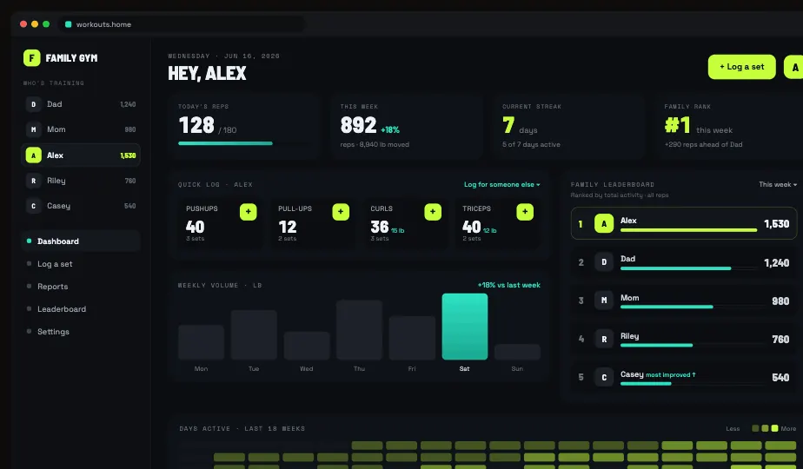
Task: Click the site favicon in address bar
Action: click(x=68, y=24)
